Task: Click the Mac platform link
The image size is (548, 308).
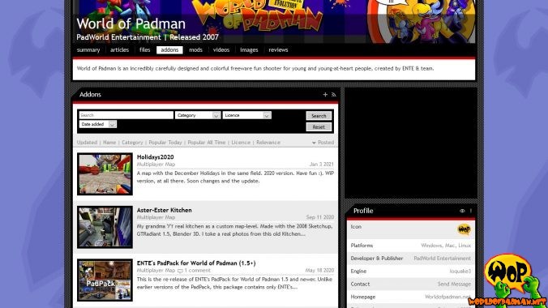Action: tap(450, 246)
